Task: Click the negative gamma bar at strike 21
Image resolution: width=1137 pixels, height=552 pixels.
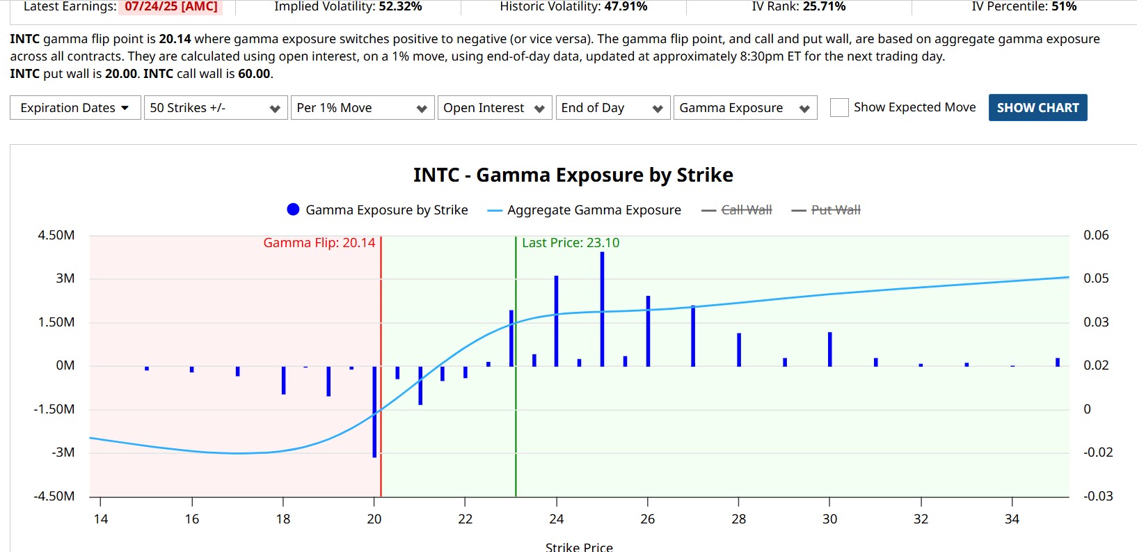Action: (420, 386)
